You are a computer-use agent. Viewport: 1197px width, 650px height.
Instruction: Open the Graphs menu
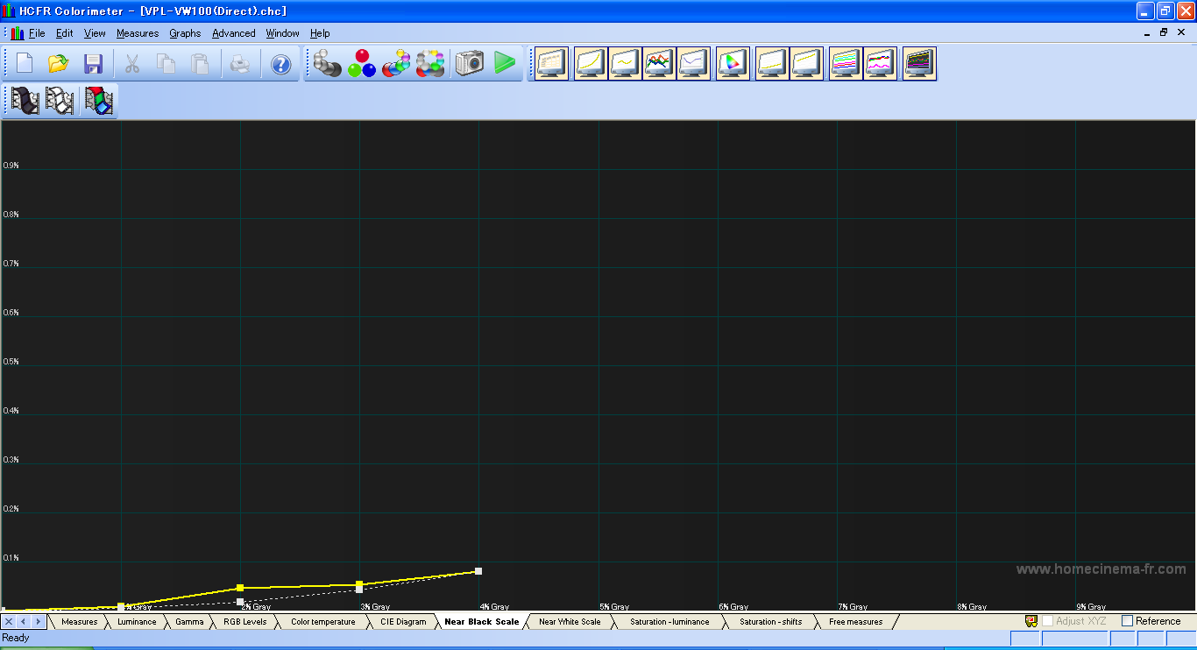[x=185, y=33]
